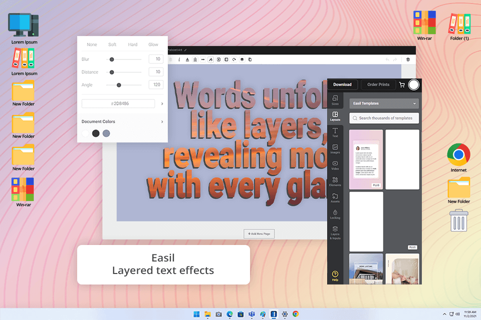The image size is (481, 320).
Task: Open Settings gear in the taskbar
Action: click(285, 314)
